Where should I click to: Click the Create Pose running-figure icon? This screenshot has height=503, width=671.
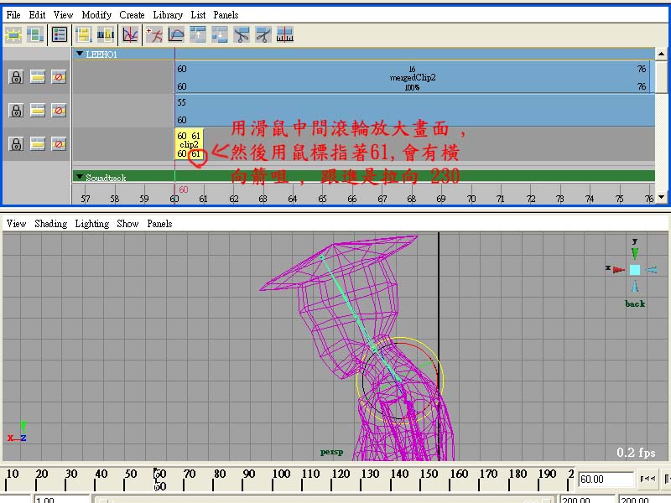(154, 34)
